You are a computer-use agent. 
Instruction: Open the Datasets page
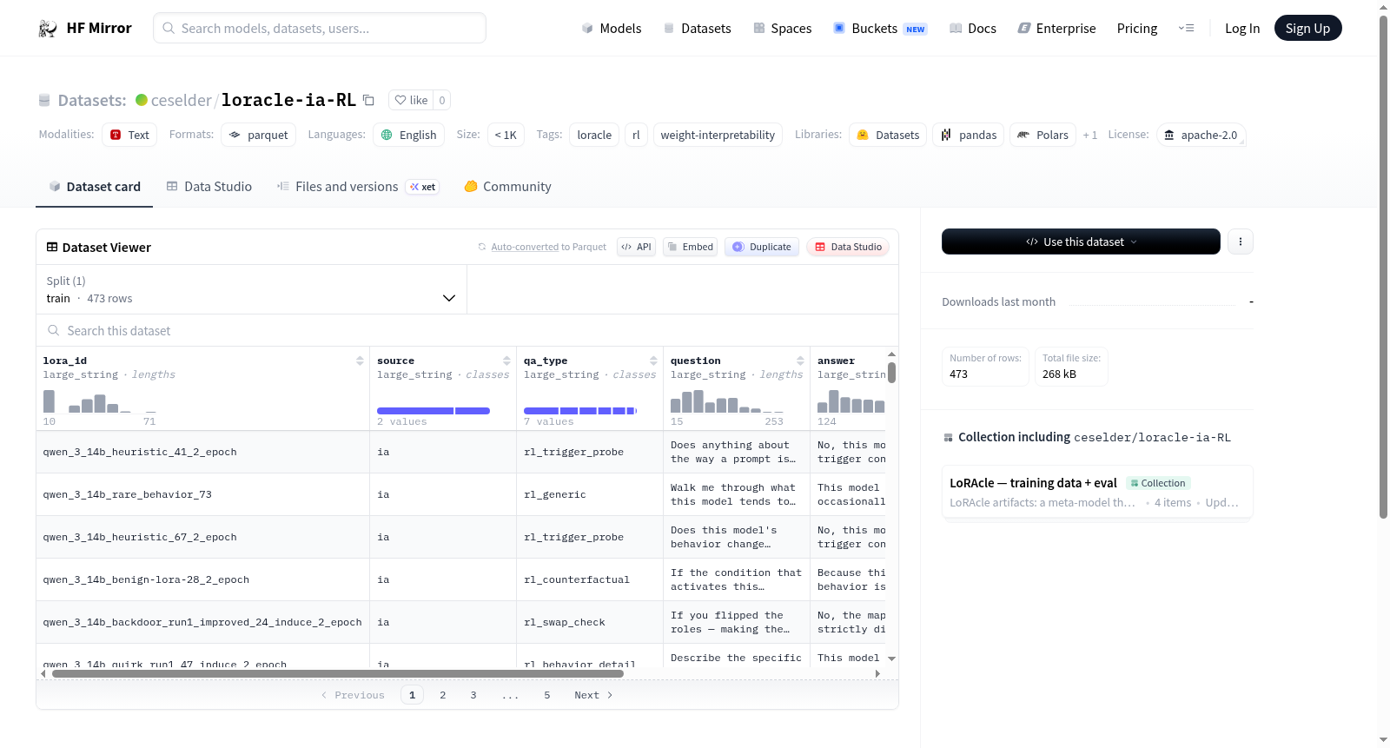[x=698, y=28]
